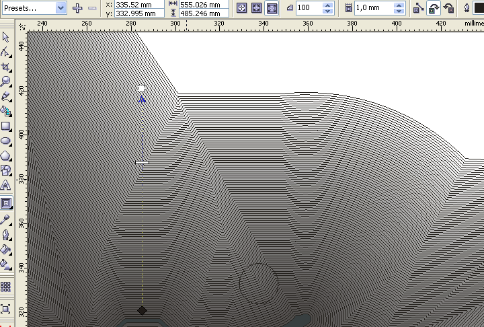Select the Fill bucket tool
Image resolution: width=484 pixels, height=327 pixels.
point(6,250)
